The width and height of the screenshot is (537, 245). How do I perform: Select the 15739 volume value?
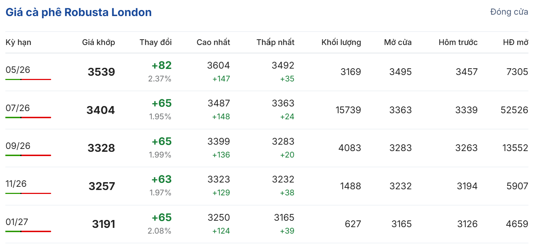click(x=348, y=110)
